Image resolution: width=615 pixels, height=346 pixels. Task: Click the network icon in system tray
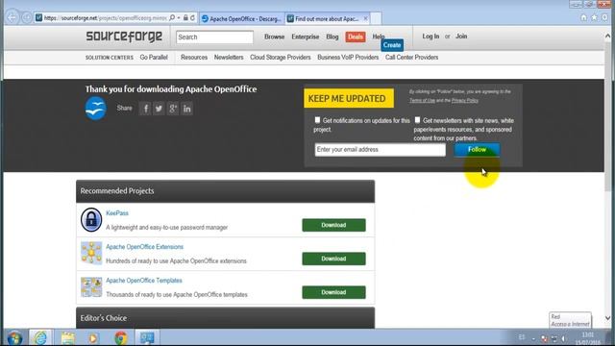[x=554, y=338]
